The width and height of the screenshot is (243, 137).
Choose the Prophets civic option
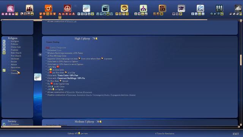tap(14, 50)
